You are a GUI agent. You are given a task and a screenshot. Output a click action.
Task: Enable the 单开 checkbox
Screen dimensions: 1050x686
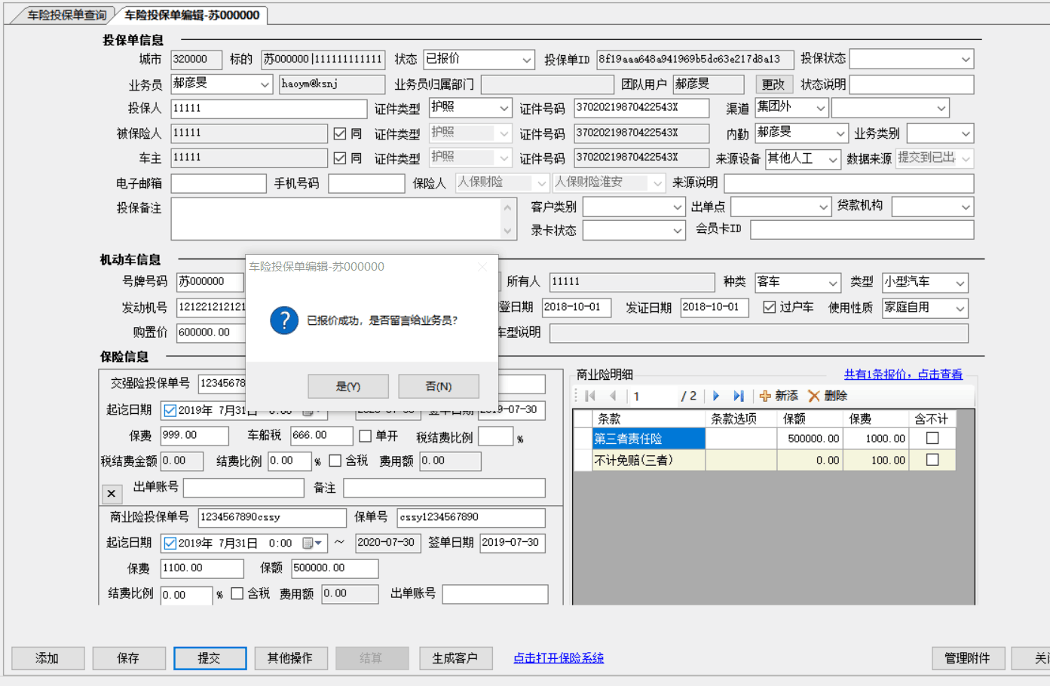pyautogui.click(x=366, y=436)
